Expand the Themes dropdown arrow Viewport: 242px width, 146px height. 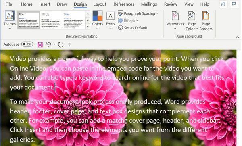(10, 29)
